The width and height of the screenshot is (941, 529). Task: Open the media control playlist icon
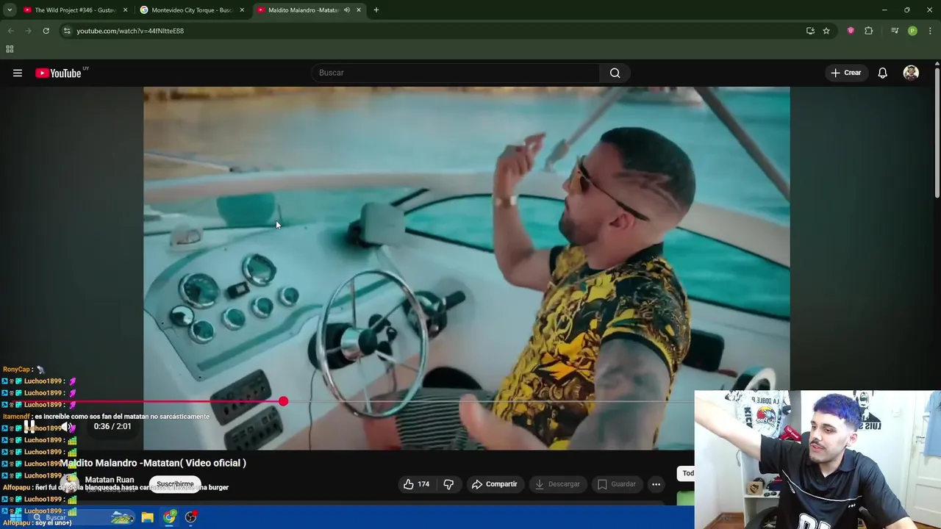click(895, 31)
